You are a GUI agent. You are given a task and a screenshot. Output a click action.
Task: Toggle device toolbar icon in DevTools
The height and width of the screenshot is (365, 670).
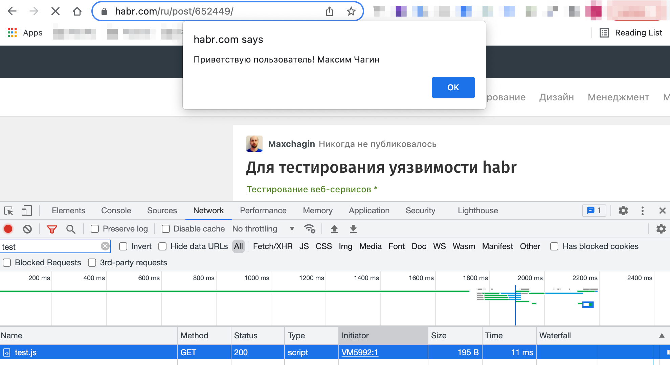(x=26, y=211)
